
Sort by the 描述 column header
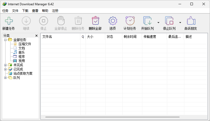pos(196,37)
